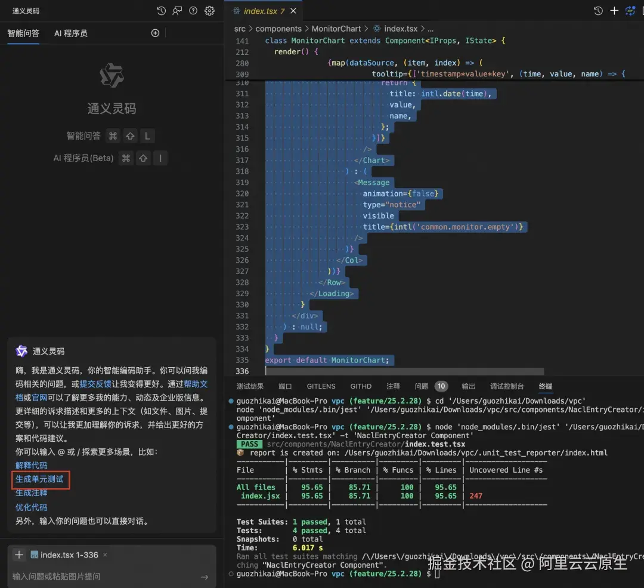The width and height of the screenshot is (644, 588).
Task: Click 提交反馈 link
Action: tap(95, 384)
